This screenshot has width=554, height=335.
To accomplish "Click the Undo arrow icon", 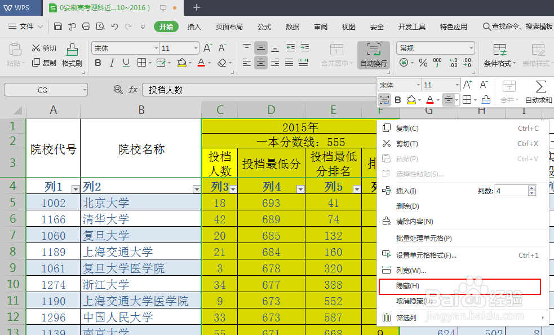I will point(114,26).
